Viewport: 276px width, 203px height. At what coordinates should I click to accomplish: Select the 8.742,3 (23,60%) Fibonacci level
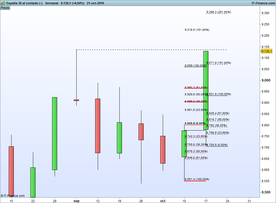[x=196, y=136]
